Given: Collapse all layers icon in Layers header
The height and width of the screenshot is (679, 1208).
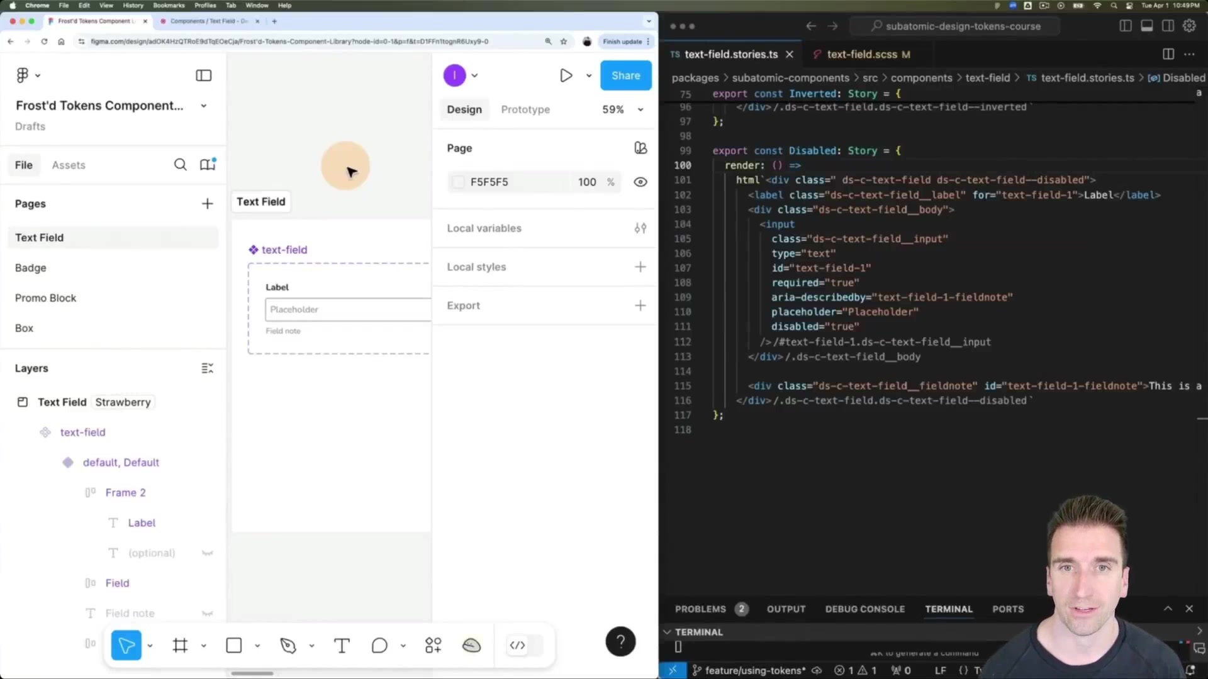Looking at the screenshot, I should pos(207,368).
